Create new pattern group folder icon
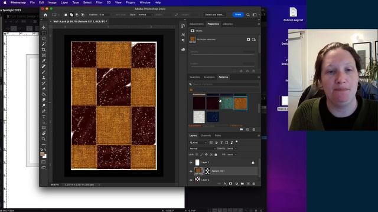 [242, 130]
